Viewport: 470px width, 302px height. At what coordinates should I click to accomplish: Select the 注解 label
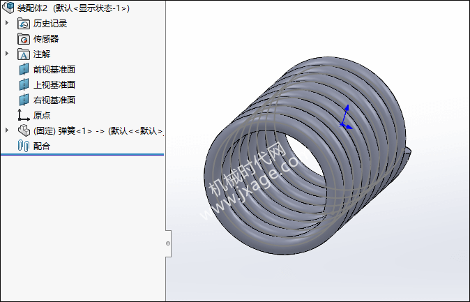(42, 54)
